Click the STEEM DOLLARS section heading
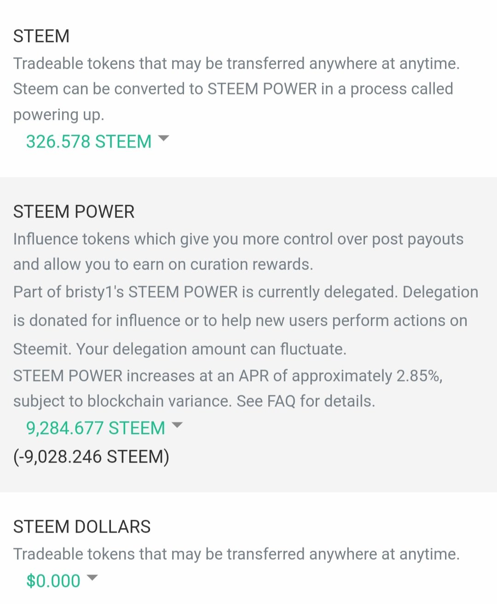The image size is (497, 604). click(x=82, y=526)
